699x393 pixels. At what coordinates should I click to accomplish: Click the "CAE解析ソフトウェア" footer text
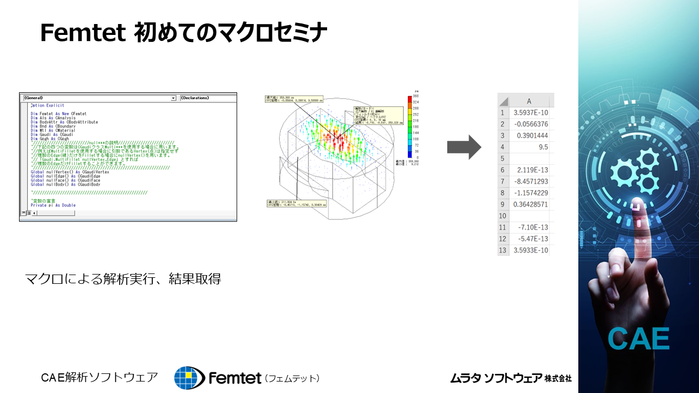point(99,377)
